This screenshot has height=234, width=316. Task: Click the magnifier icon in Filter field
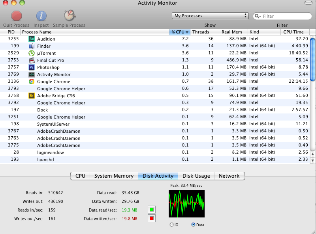coord(258,16)
